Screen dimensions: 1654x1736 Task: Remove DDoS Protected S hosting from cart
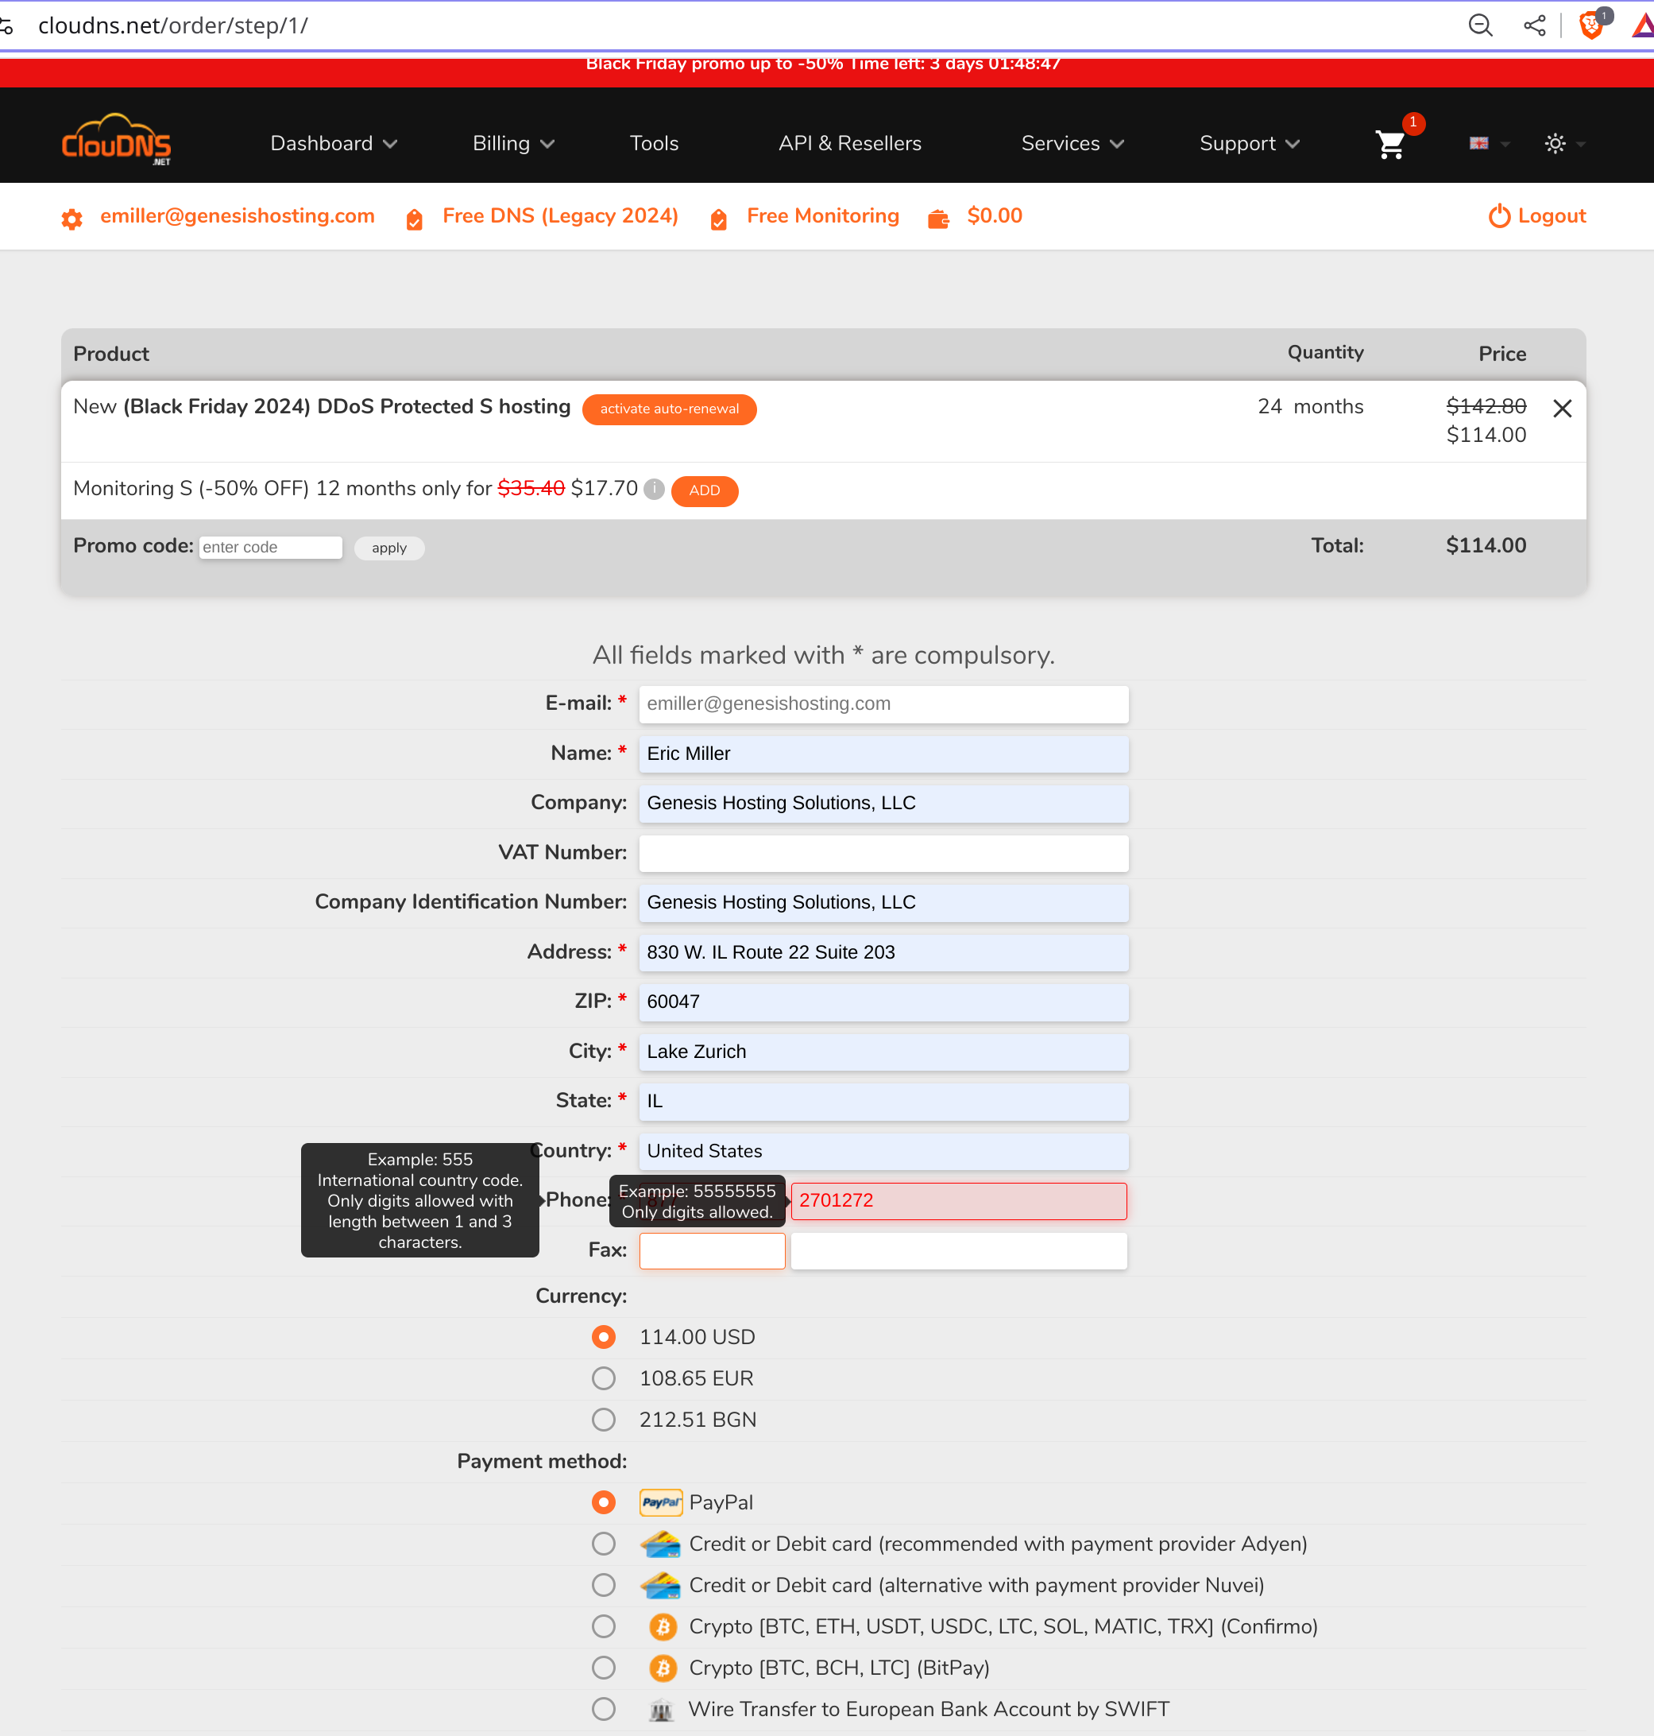click(x=1561, y=409)
